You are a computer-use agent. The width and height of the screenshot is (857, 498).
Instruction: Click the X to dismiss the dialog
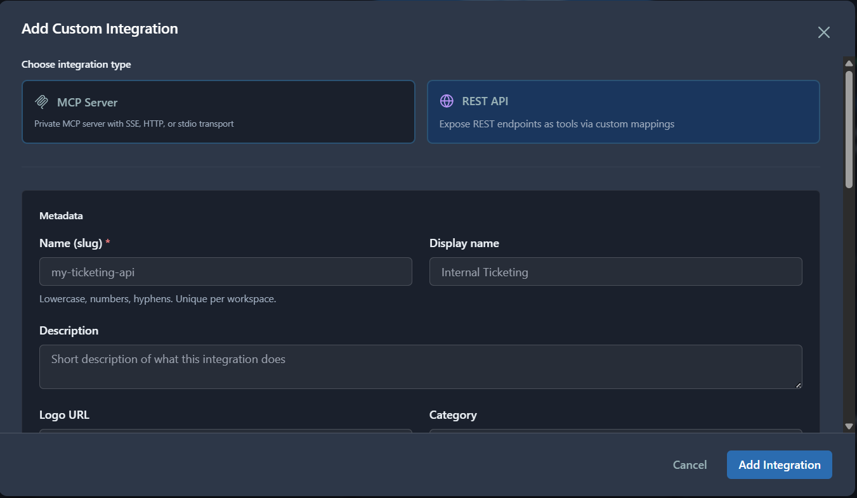pyautogui.click(x=823, y=32)
